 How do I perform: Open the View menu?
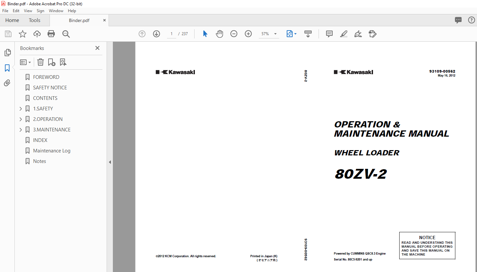click(28, 11)
